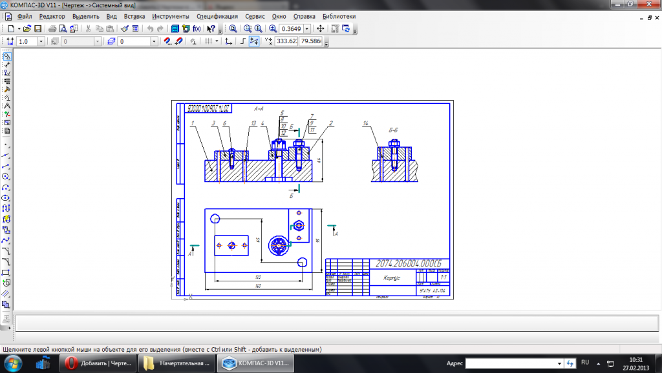Viewport: 662px width, 373px height.
Task: Open the Сервис menu
Action: click(x=255, y=16)
